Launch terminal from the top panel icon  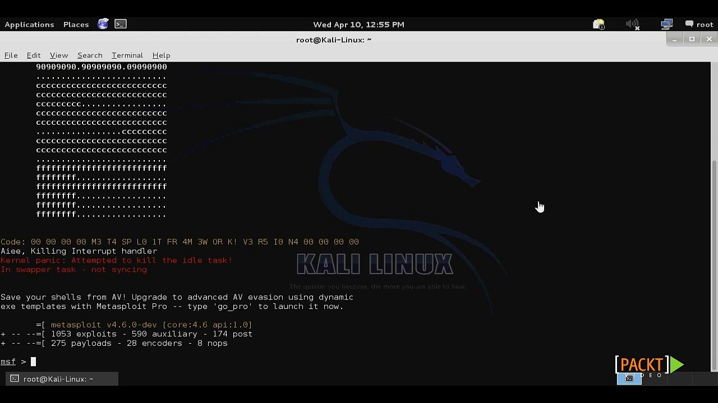[x=121, y=24]
